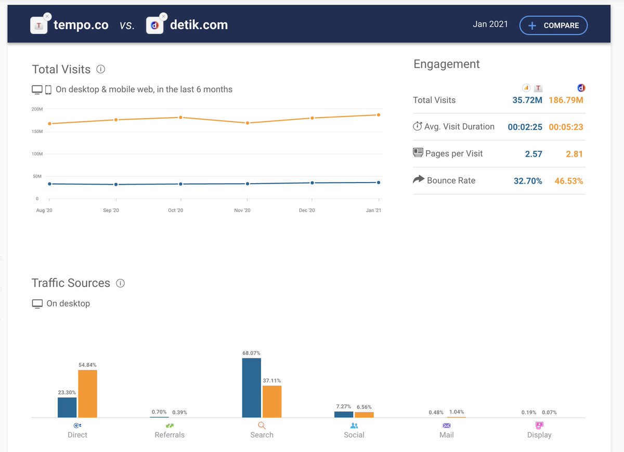Click the Search magnifier icon
Screen dimensions: 624x452
[x=262, y=425]
